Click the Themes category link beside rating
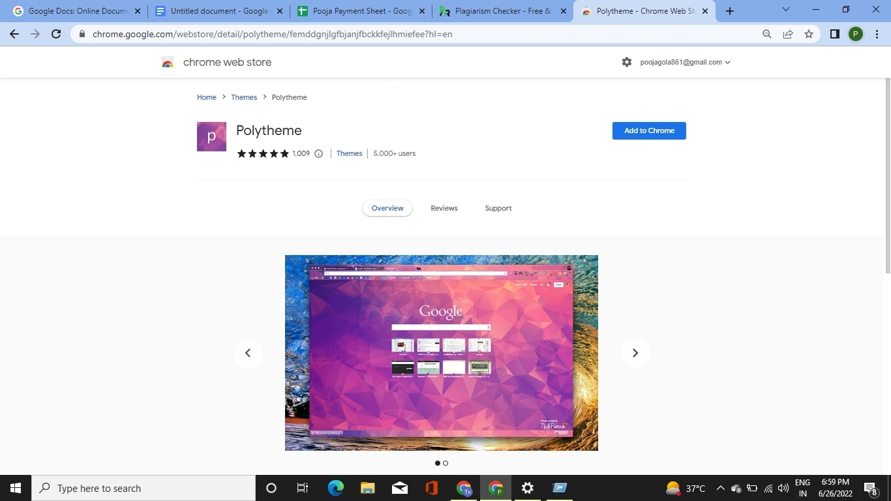Viewport: 891px width, 501px height. [350, 154]
